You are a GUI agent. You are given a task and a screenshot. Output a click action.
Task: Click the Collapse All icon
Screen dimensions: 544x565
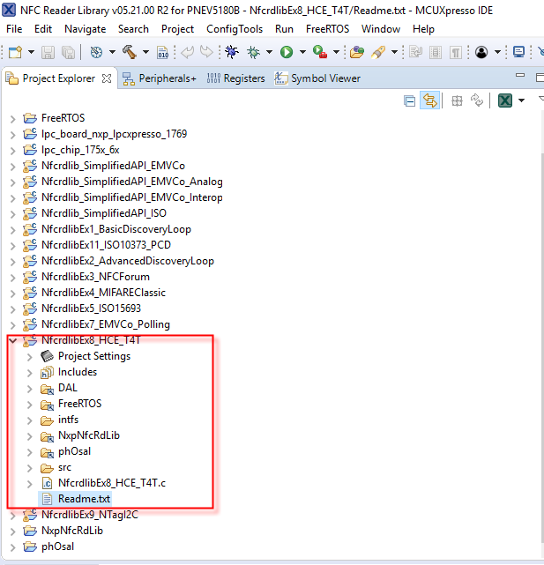409,100
